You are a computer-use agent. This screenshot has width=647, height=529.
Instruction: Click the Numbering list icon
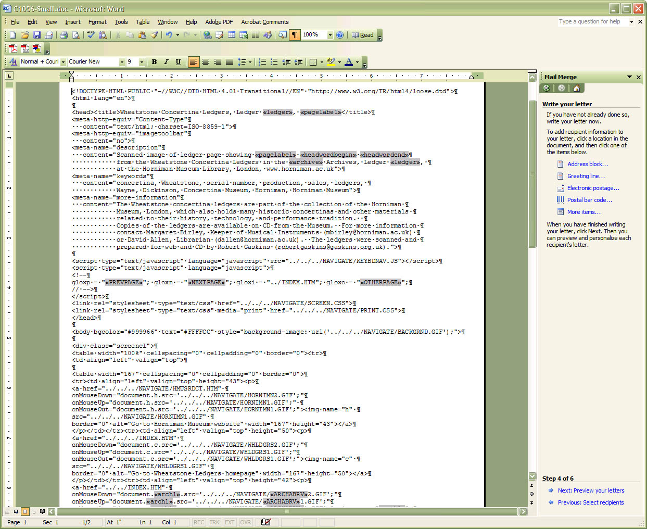(x=262, y=62)
